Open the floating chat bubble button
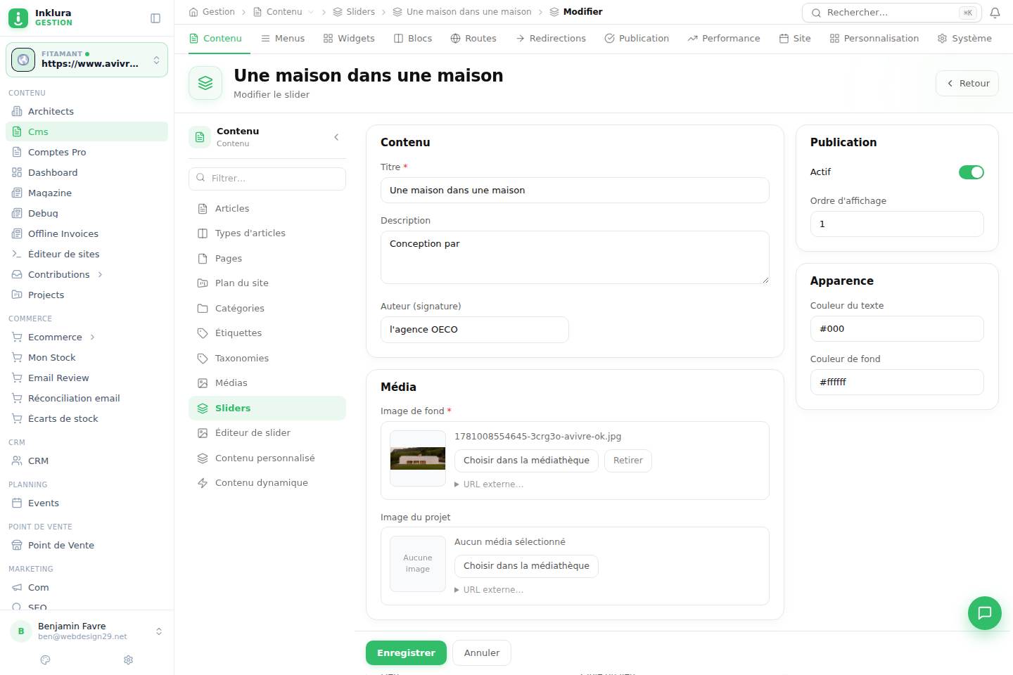The height and width of the screenshot is (675, 1013). 984,612
